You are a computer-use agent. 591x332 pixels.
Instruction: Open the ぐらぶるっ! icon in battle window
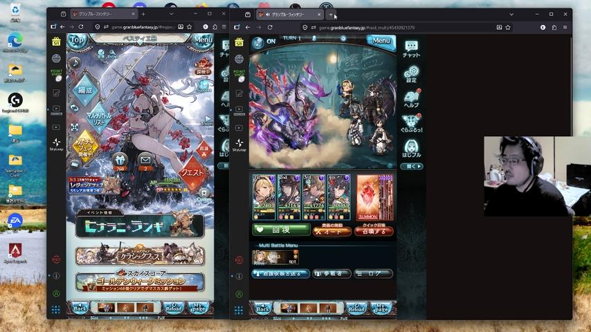411,123
